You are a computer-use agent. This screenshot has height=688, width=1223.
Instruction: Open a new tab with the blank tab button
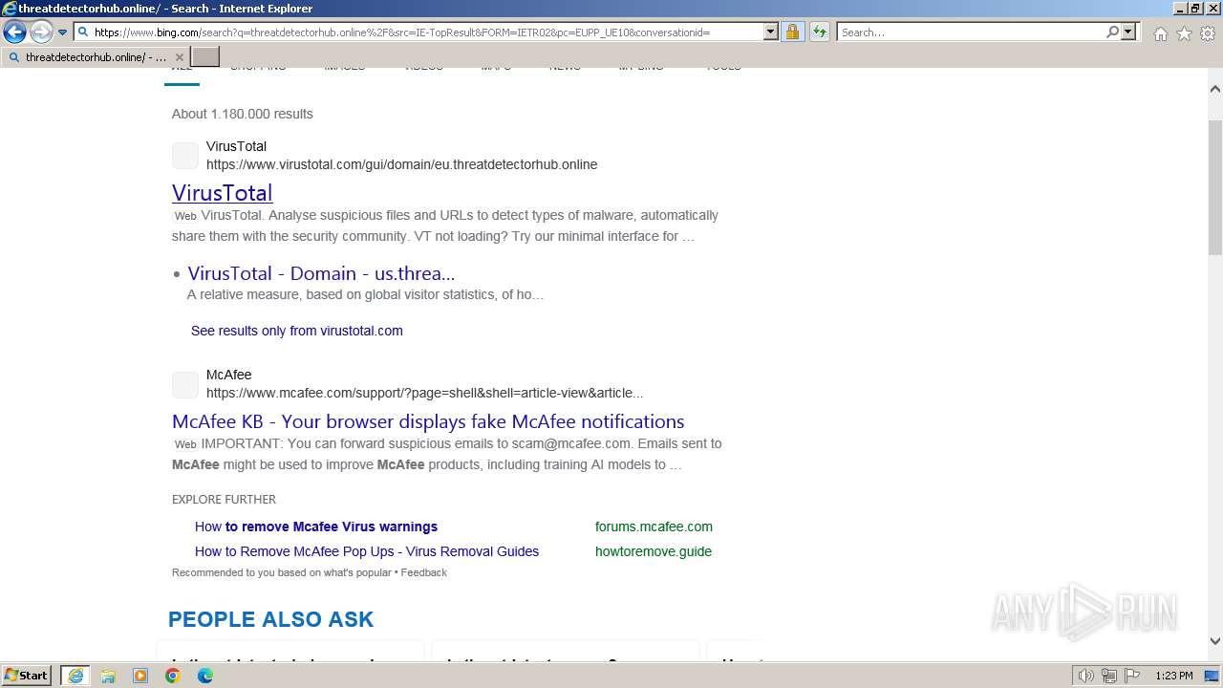click(x=205, y=57)
